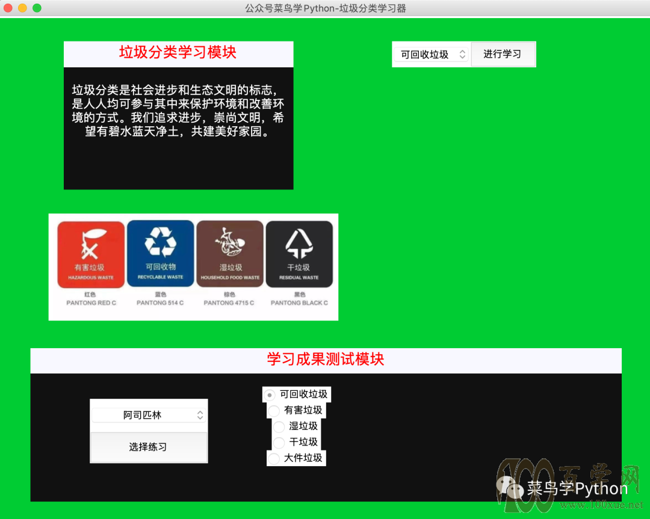Click the 进行学习 button

(503, 54)
